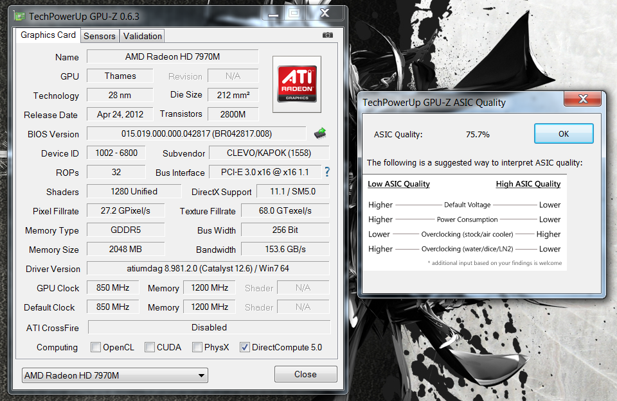Click the Technology field showing 28 nm
The width and height of the screenshot is (617, 401).
coord(120,95)
